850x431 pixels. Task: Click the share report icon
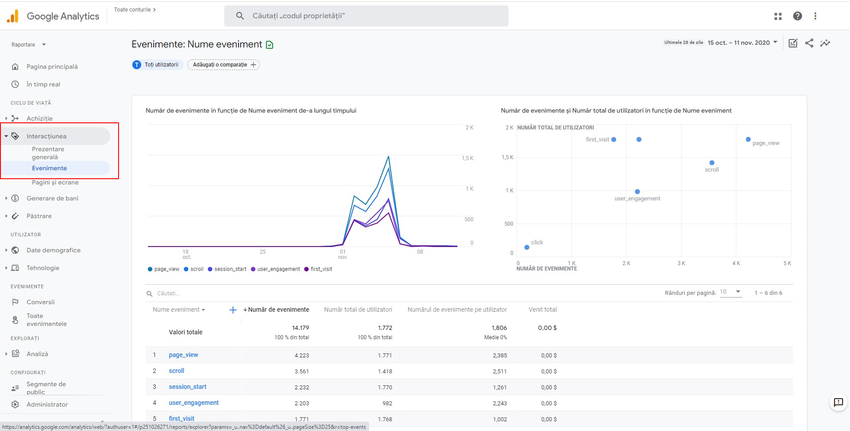(x=809, y=43)
